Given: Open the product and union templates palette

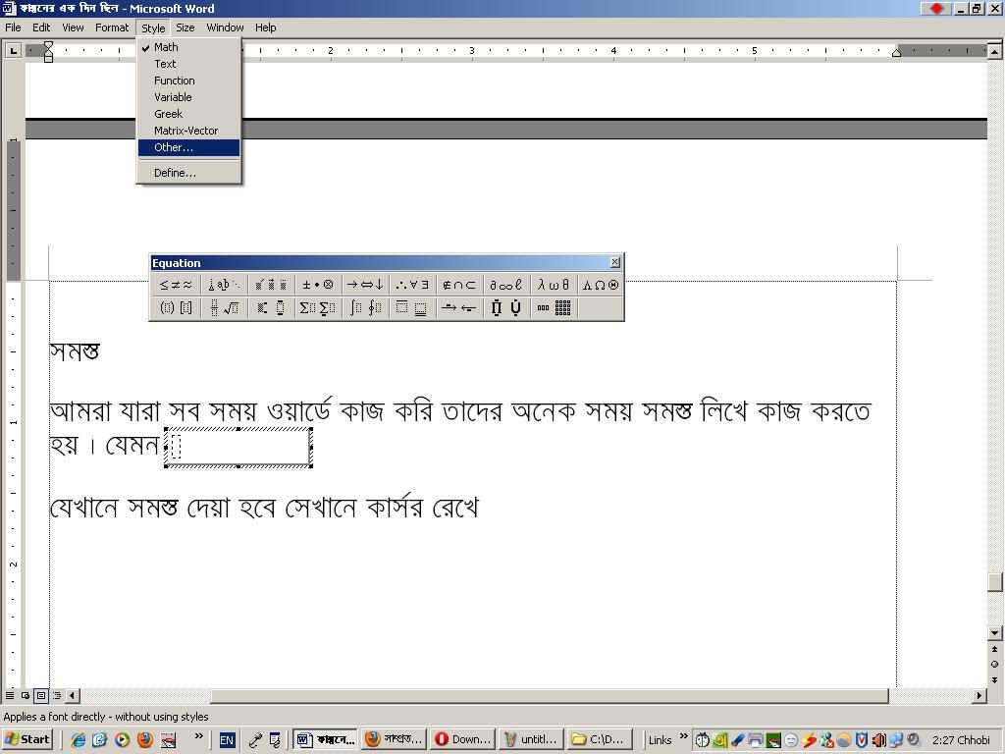Looking at the screenshot, I should 506,307.
